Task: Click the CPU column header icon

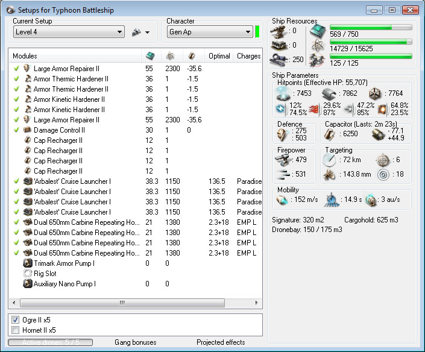Action: [150, 56]
